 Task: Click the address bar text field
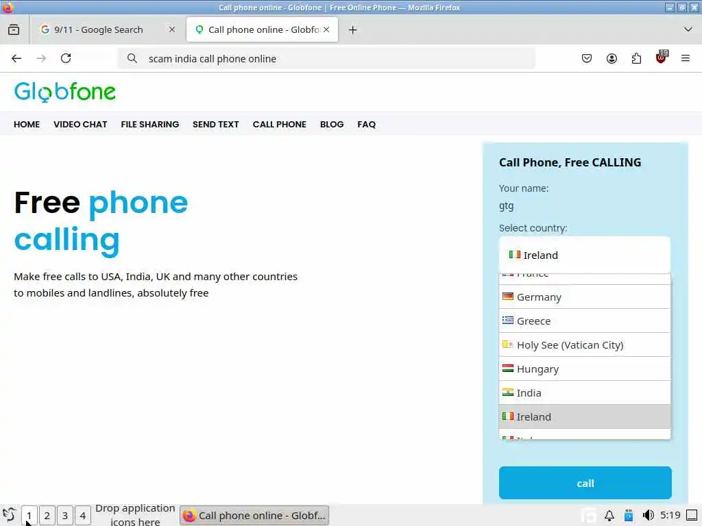click(327, 59)
